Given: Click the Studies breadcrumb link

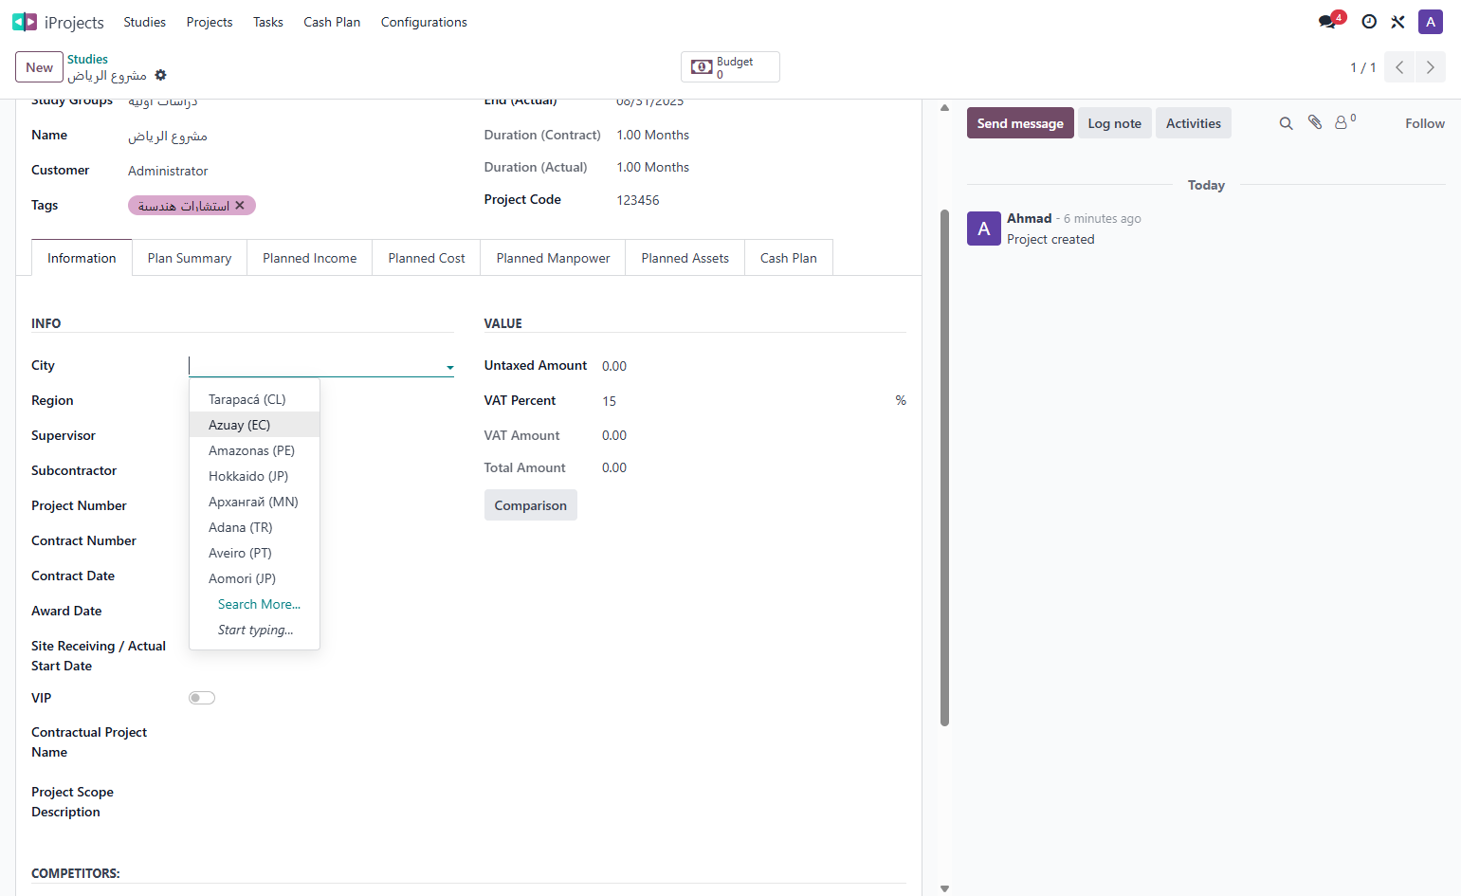Looking at the screenshot, I should pos(87,59).
